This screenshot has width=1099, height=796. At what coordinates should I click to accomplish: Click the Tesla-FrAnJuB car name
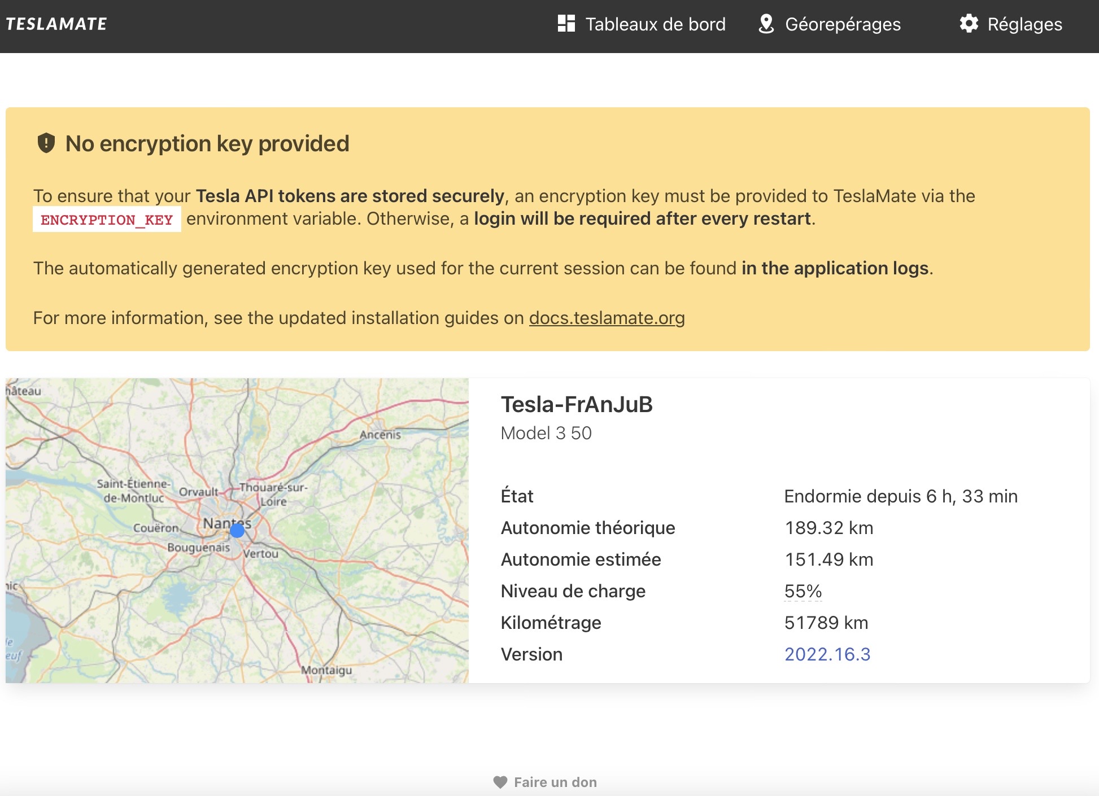coord(576,405)
